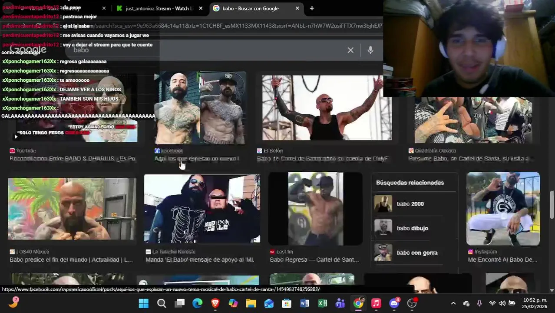Launch Microsoft Edge from the taskbar
This screenshot has height=313, width=555.
click(197, 303)
